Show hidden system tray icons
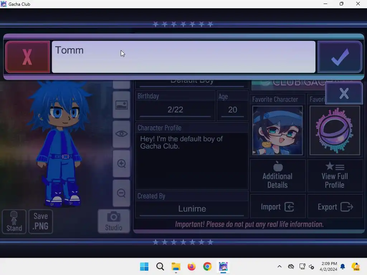This screenshot has width=367, height=275. [x=280, y=266]
